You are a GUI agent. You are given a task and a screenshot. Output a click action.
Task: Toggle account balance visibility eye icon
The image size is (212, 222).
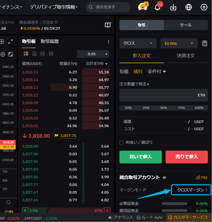coord(164,177)
